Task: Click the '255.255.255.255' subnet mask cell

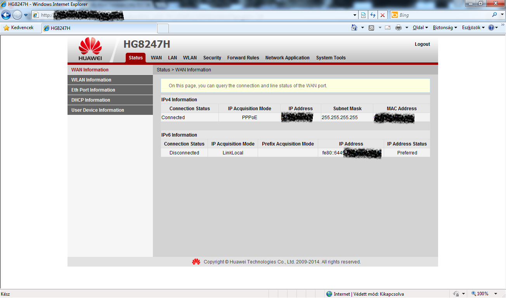Action: tap(347, 118)
